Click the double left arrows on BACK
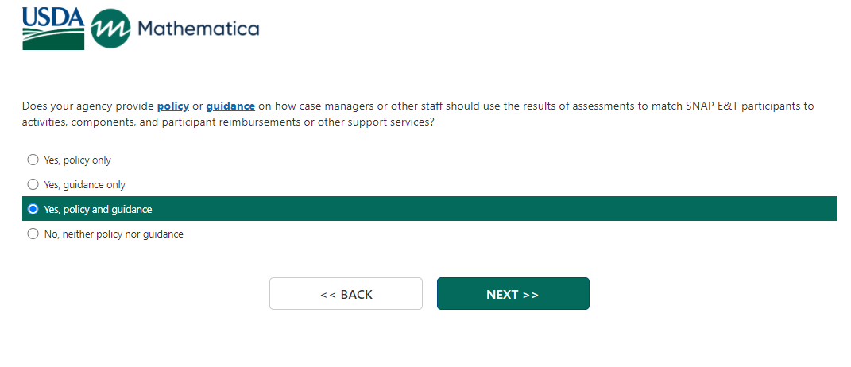The width and height of the screenshot is (851, 367). pos(328,295)
